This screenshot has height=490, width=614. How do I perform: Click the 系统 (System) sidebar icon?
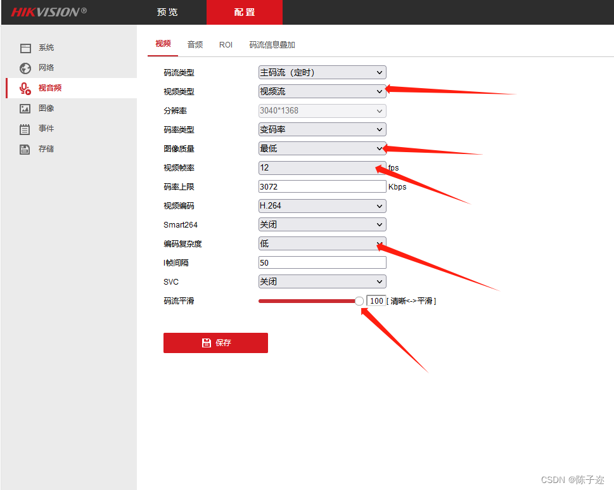pyautogui.click(x=25, y=48)
